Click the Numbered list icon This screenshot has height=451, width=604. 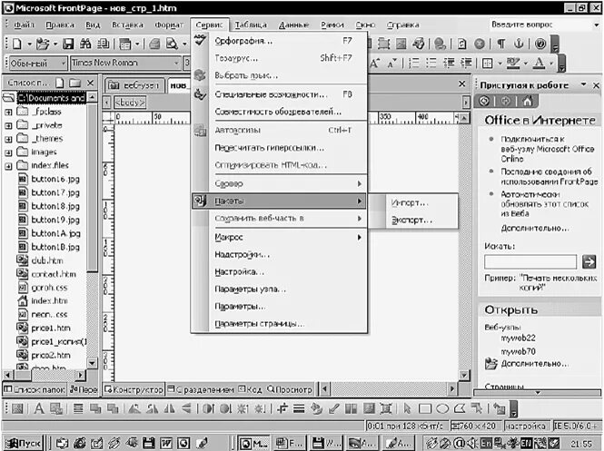coord(413,63)
